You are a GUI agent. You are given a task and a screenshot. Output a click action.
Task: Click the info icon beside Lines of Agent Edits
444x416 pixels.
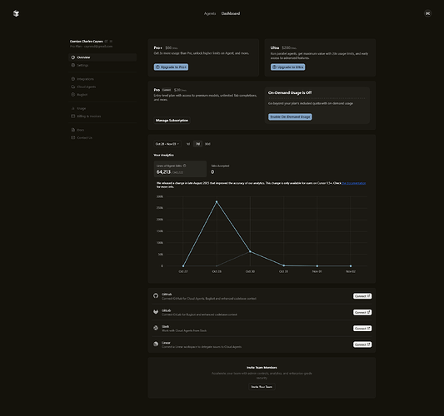[185, 166]
